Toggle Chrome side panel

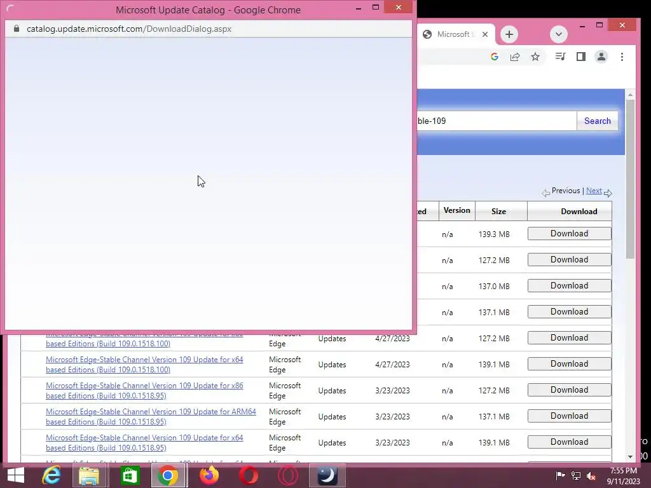[581, 57]
